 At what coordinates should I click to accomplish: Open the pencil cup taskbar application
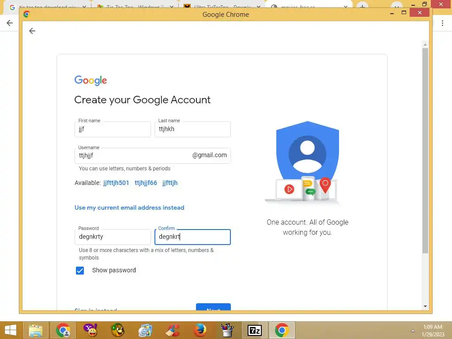coord(227,330)
